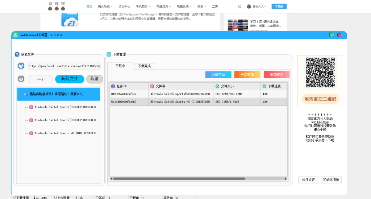Click the 取消 button
Screen dimensions: 371x199
95,79
